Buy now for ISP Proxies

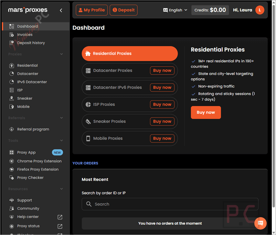162,104
